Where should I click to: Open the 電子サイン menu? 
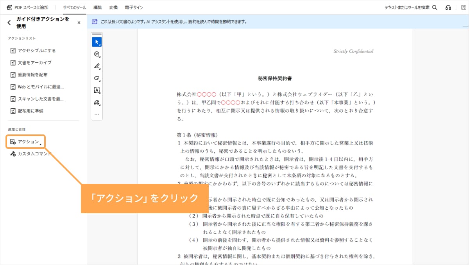(134, 7)
